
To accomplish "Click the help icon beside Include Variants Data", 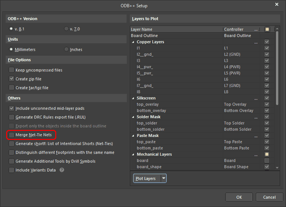I will point(62,170).
